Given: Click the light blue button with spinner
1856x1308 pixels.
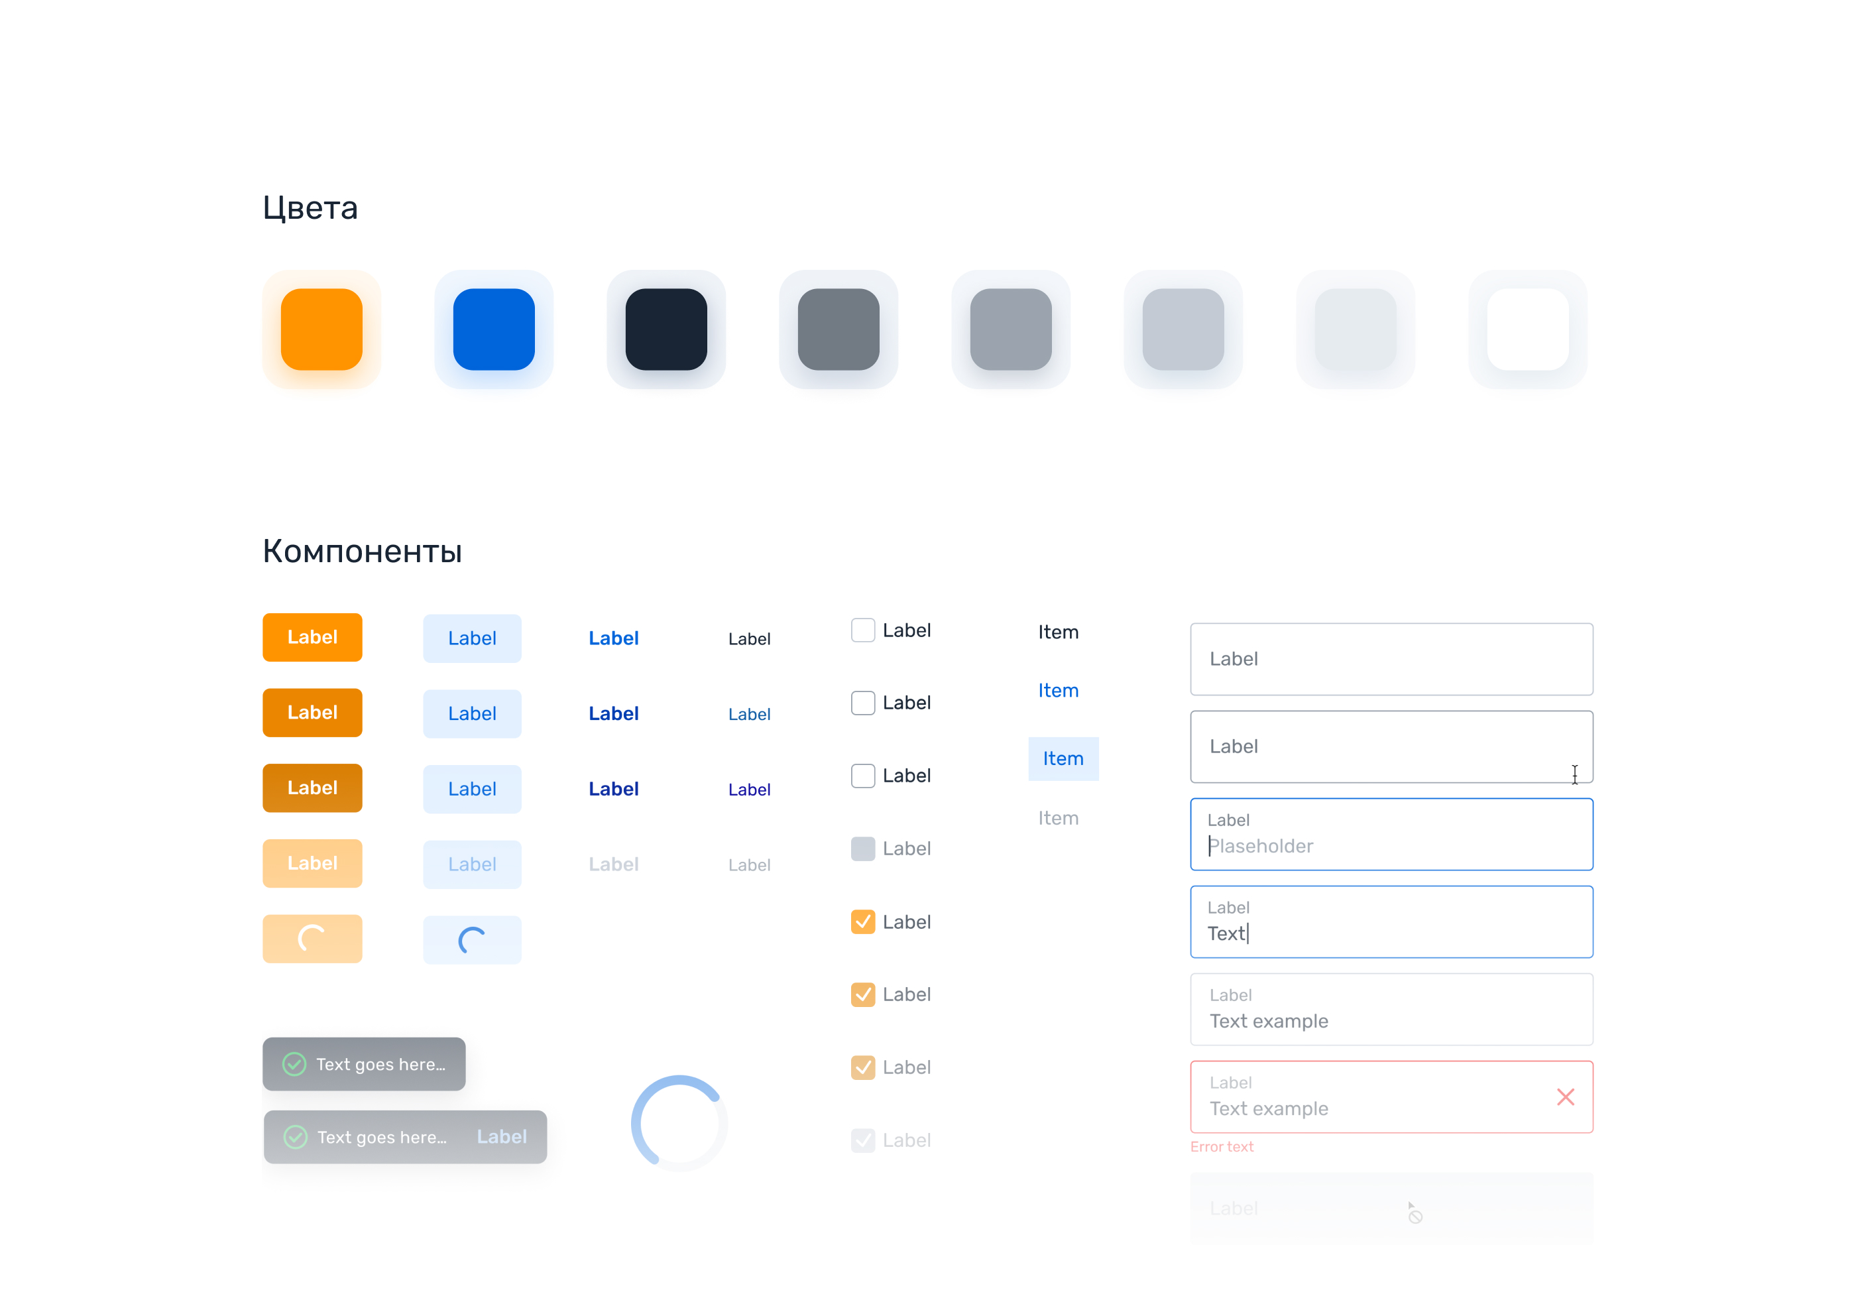Looking at the screenshot, I should click(472, 939).
